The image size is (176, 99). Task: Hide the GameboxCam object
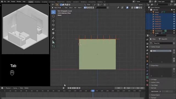point(174,31)
